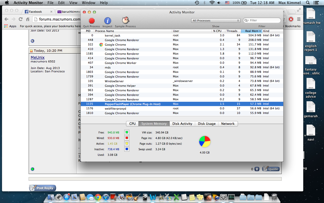Click the green Free memory color swatch
Screen dimensions: 324x203
[x=127, y=132]
